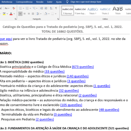Click the Grow Font icon
131x131 pixels.
click(1, 8)
